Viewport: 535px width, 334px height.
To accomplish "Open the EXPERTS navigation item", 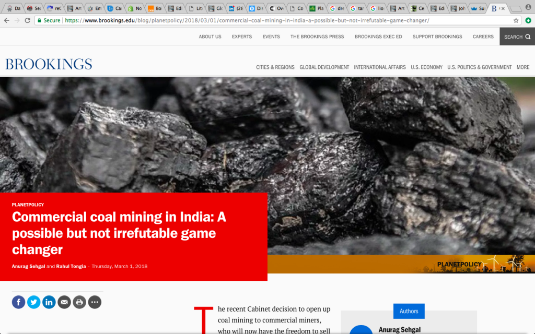I will pos(242,37).
